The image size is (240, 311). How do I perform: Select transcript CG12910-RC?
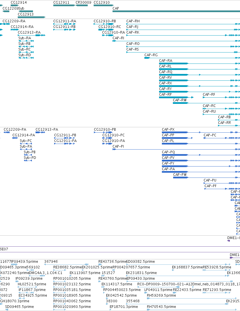pos(110,27)
